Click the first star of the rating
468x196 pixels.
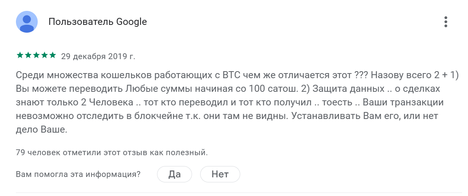[x=20, y=56]
